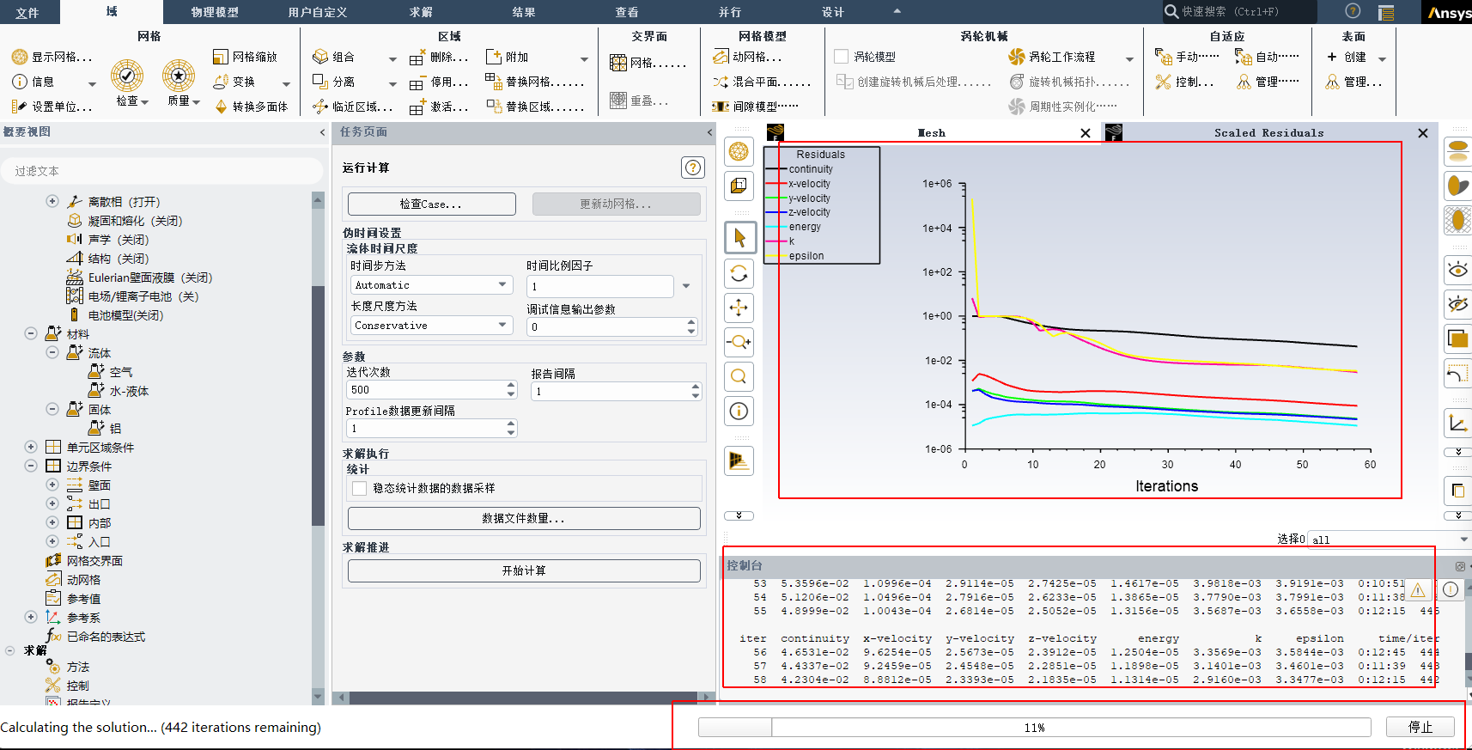Click the help question icon at top right
1472x750 pixels.
(1353, 11)
